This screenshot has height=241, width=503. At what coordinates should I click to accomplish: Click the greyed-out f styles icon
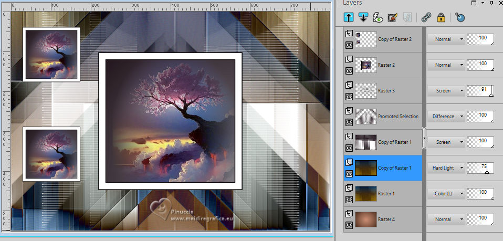coord(407,18)
